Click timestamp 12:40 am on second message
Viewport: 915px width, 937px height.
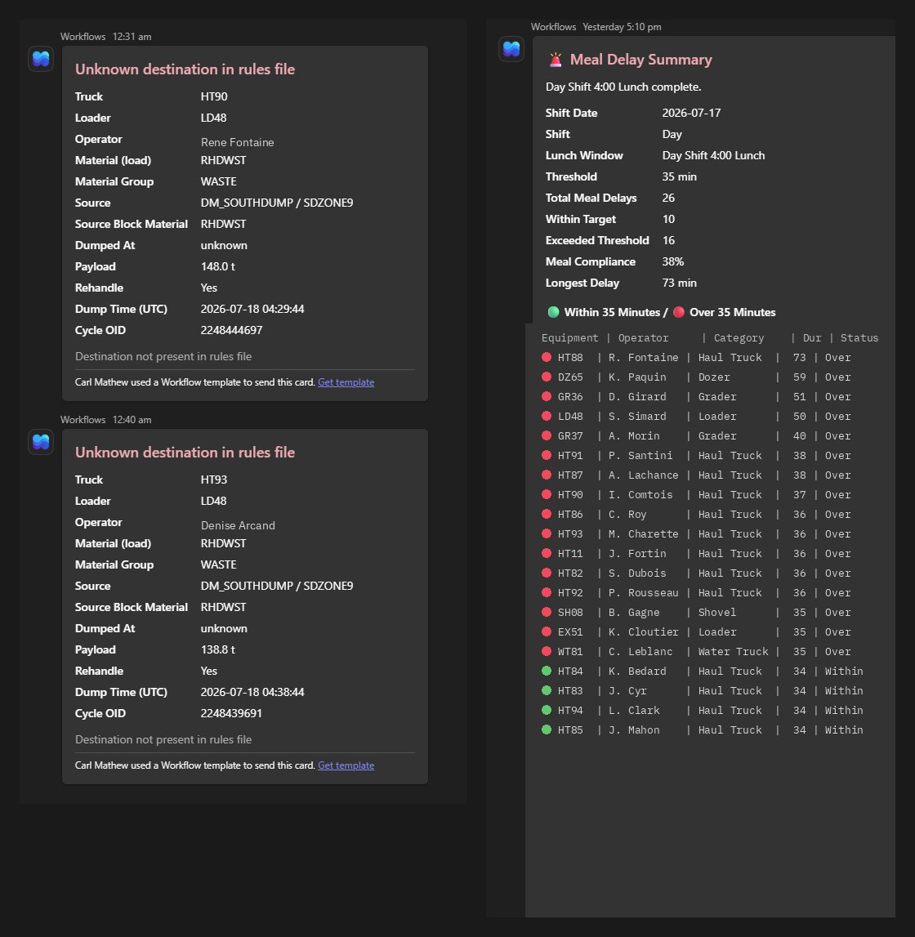(132, 420)
